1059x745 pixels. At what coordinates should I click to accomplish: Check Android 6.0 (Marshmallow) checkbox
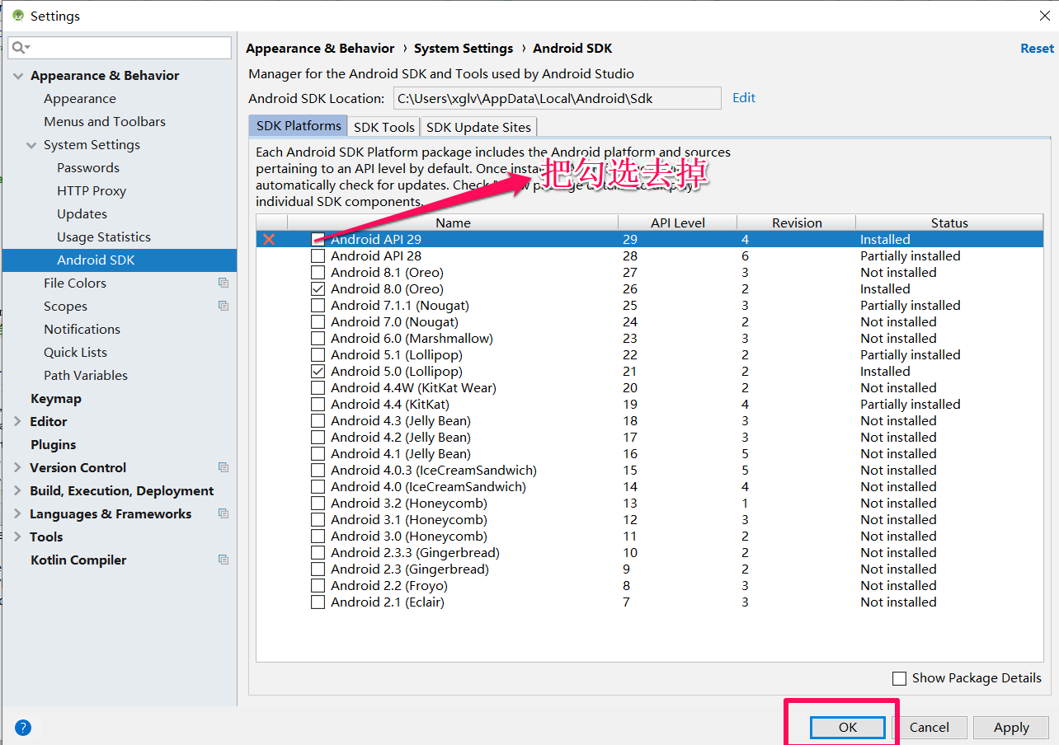point(318,339)
